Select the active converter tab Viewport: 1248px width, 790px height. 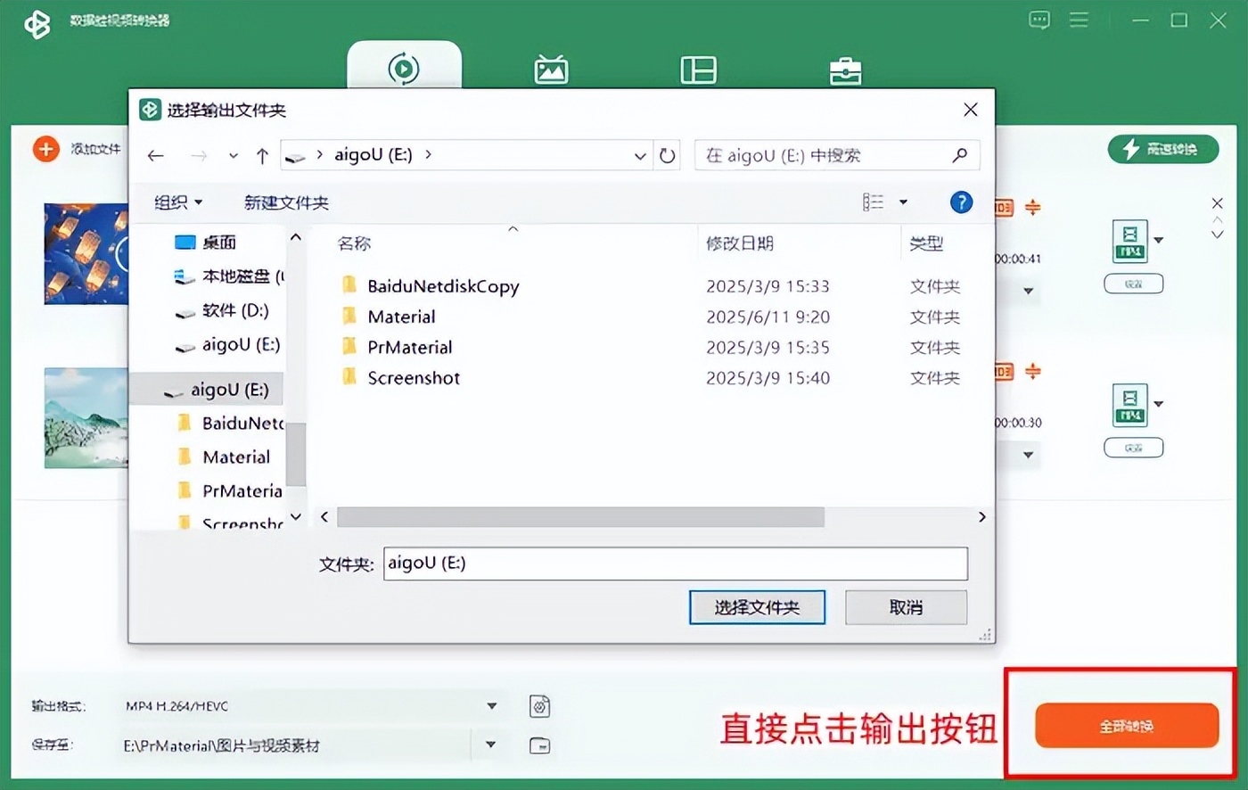[x=405, y=69]
